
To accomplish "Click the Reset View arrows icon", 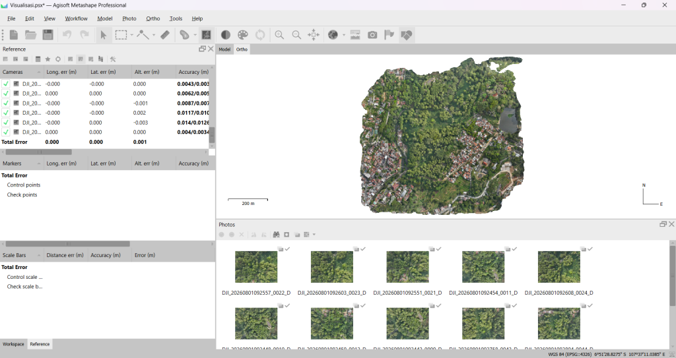I will point(314,35).
